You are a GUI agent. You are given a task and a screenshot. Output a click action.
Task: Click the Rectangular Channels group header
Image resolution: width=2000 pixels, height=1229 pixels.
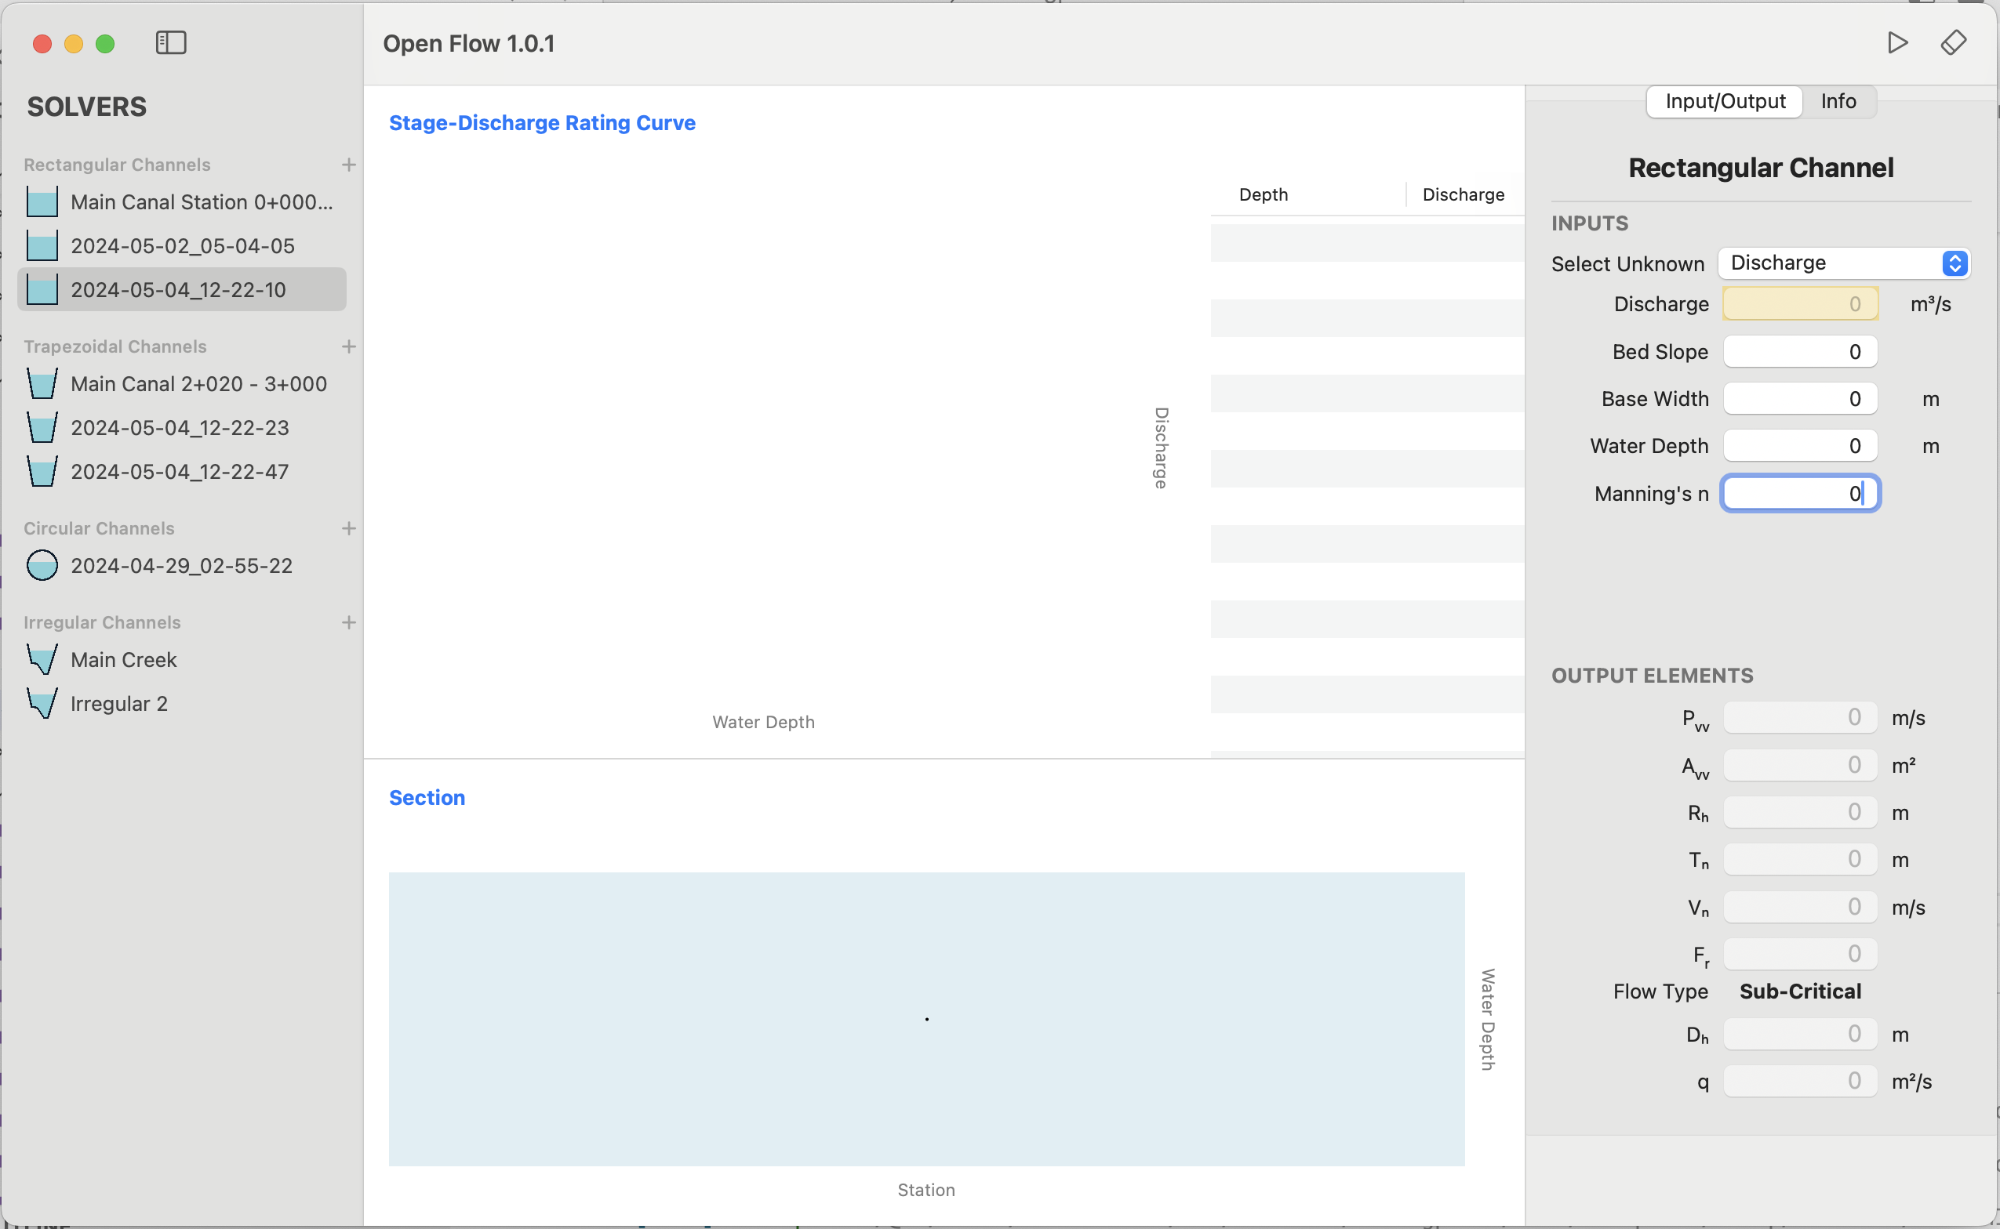pos(117,165)
